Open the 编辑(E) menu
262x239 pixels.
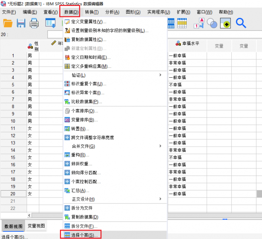click(30, 12)
